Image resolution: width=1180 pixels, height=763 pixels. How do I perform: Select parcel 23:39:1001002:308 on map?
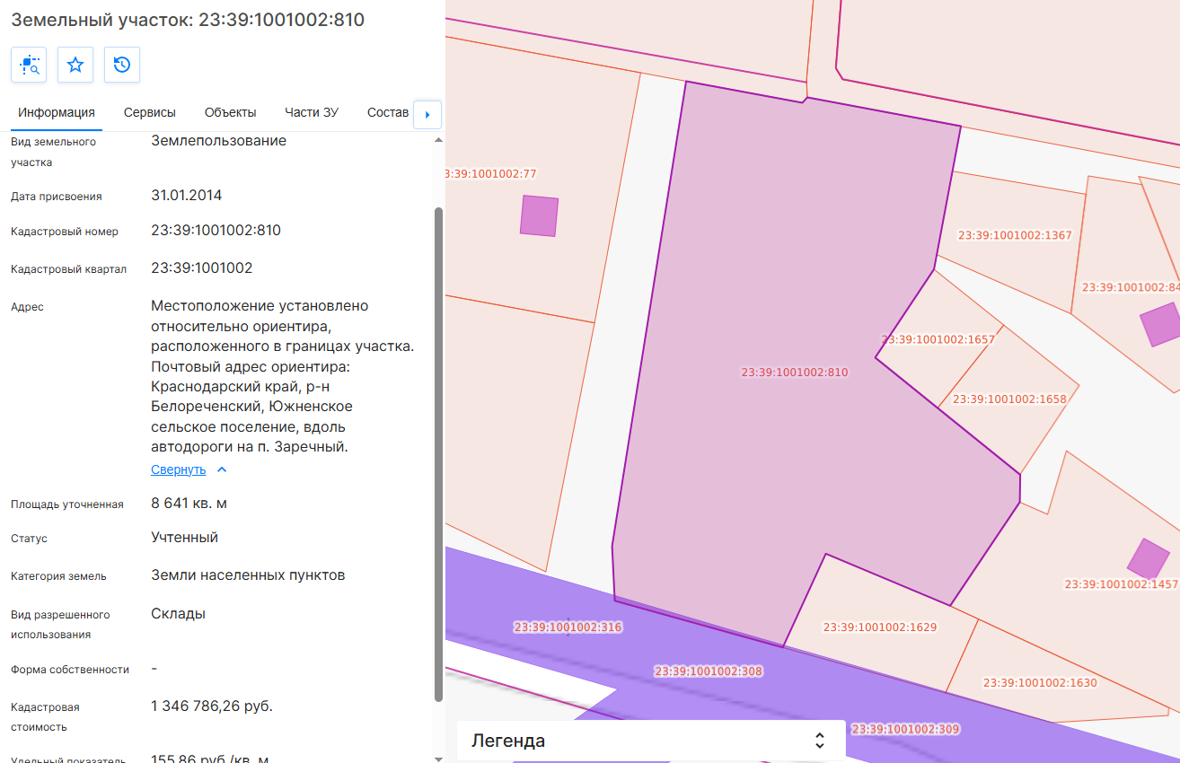[709, 671]
